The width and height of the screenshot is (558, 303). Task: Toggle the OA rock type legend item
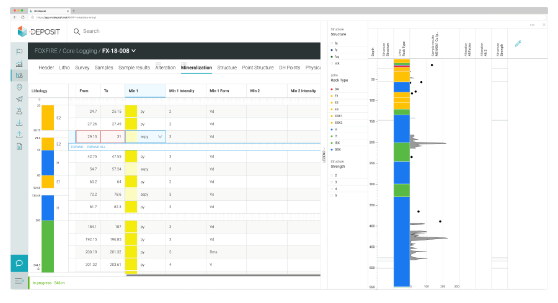tap(337, 89)
